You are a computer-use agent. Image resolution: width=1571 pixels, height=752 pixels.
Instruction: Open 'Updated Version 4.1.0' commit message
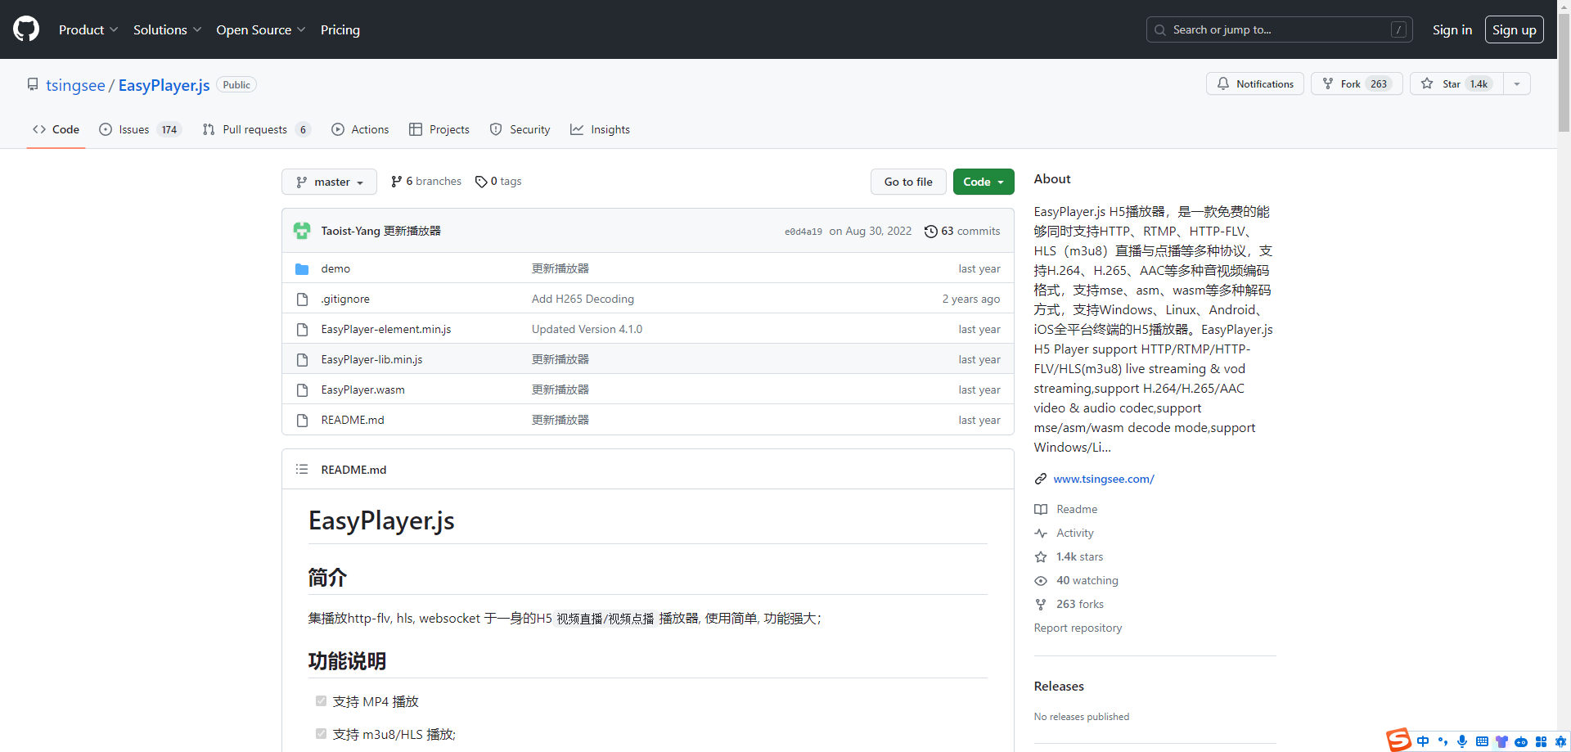587,329
